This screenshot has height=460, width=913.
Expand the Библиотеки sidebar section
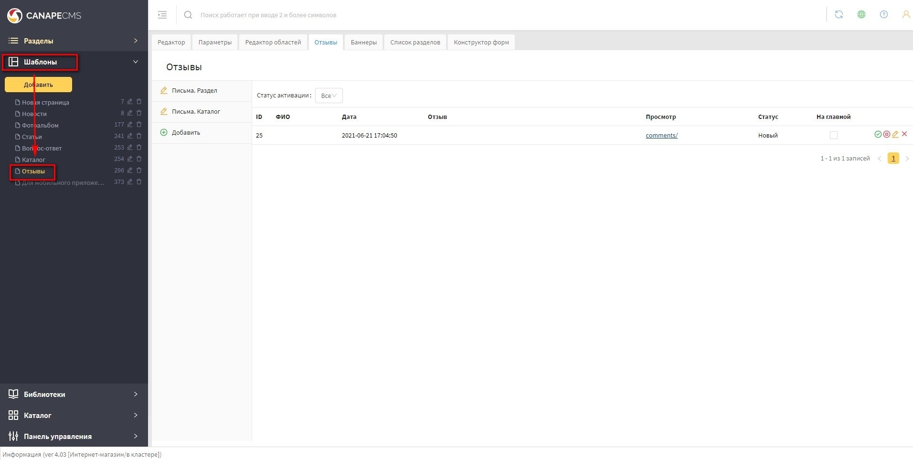[x=74, y=395]
